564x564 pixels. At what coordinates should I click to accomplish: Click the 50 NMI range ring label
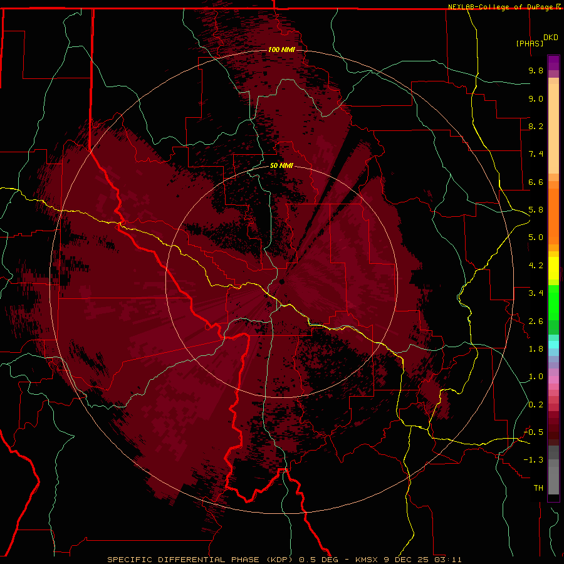(281, 165)
